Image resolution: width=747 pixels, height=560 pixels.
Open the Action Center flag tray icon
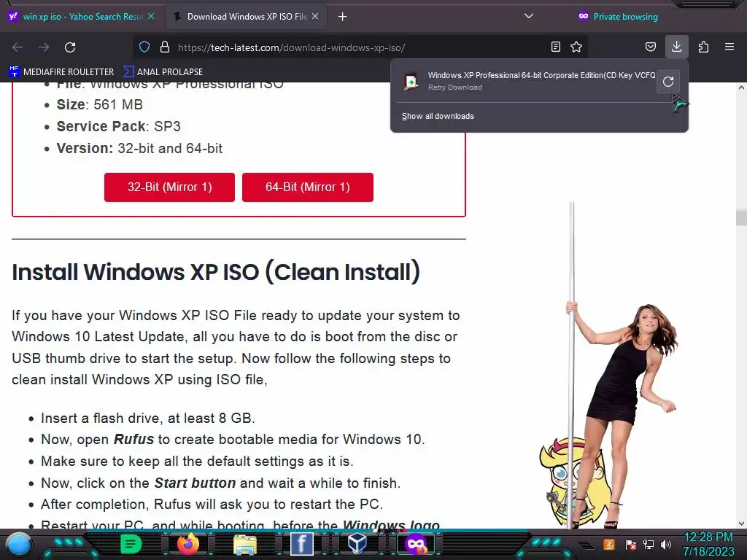point(631,544)
